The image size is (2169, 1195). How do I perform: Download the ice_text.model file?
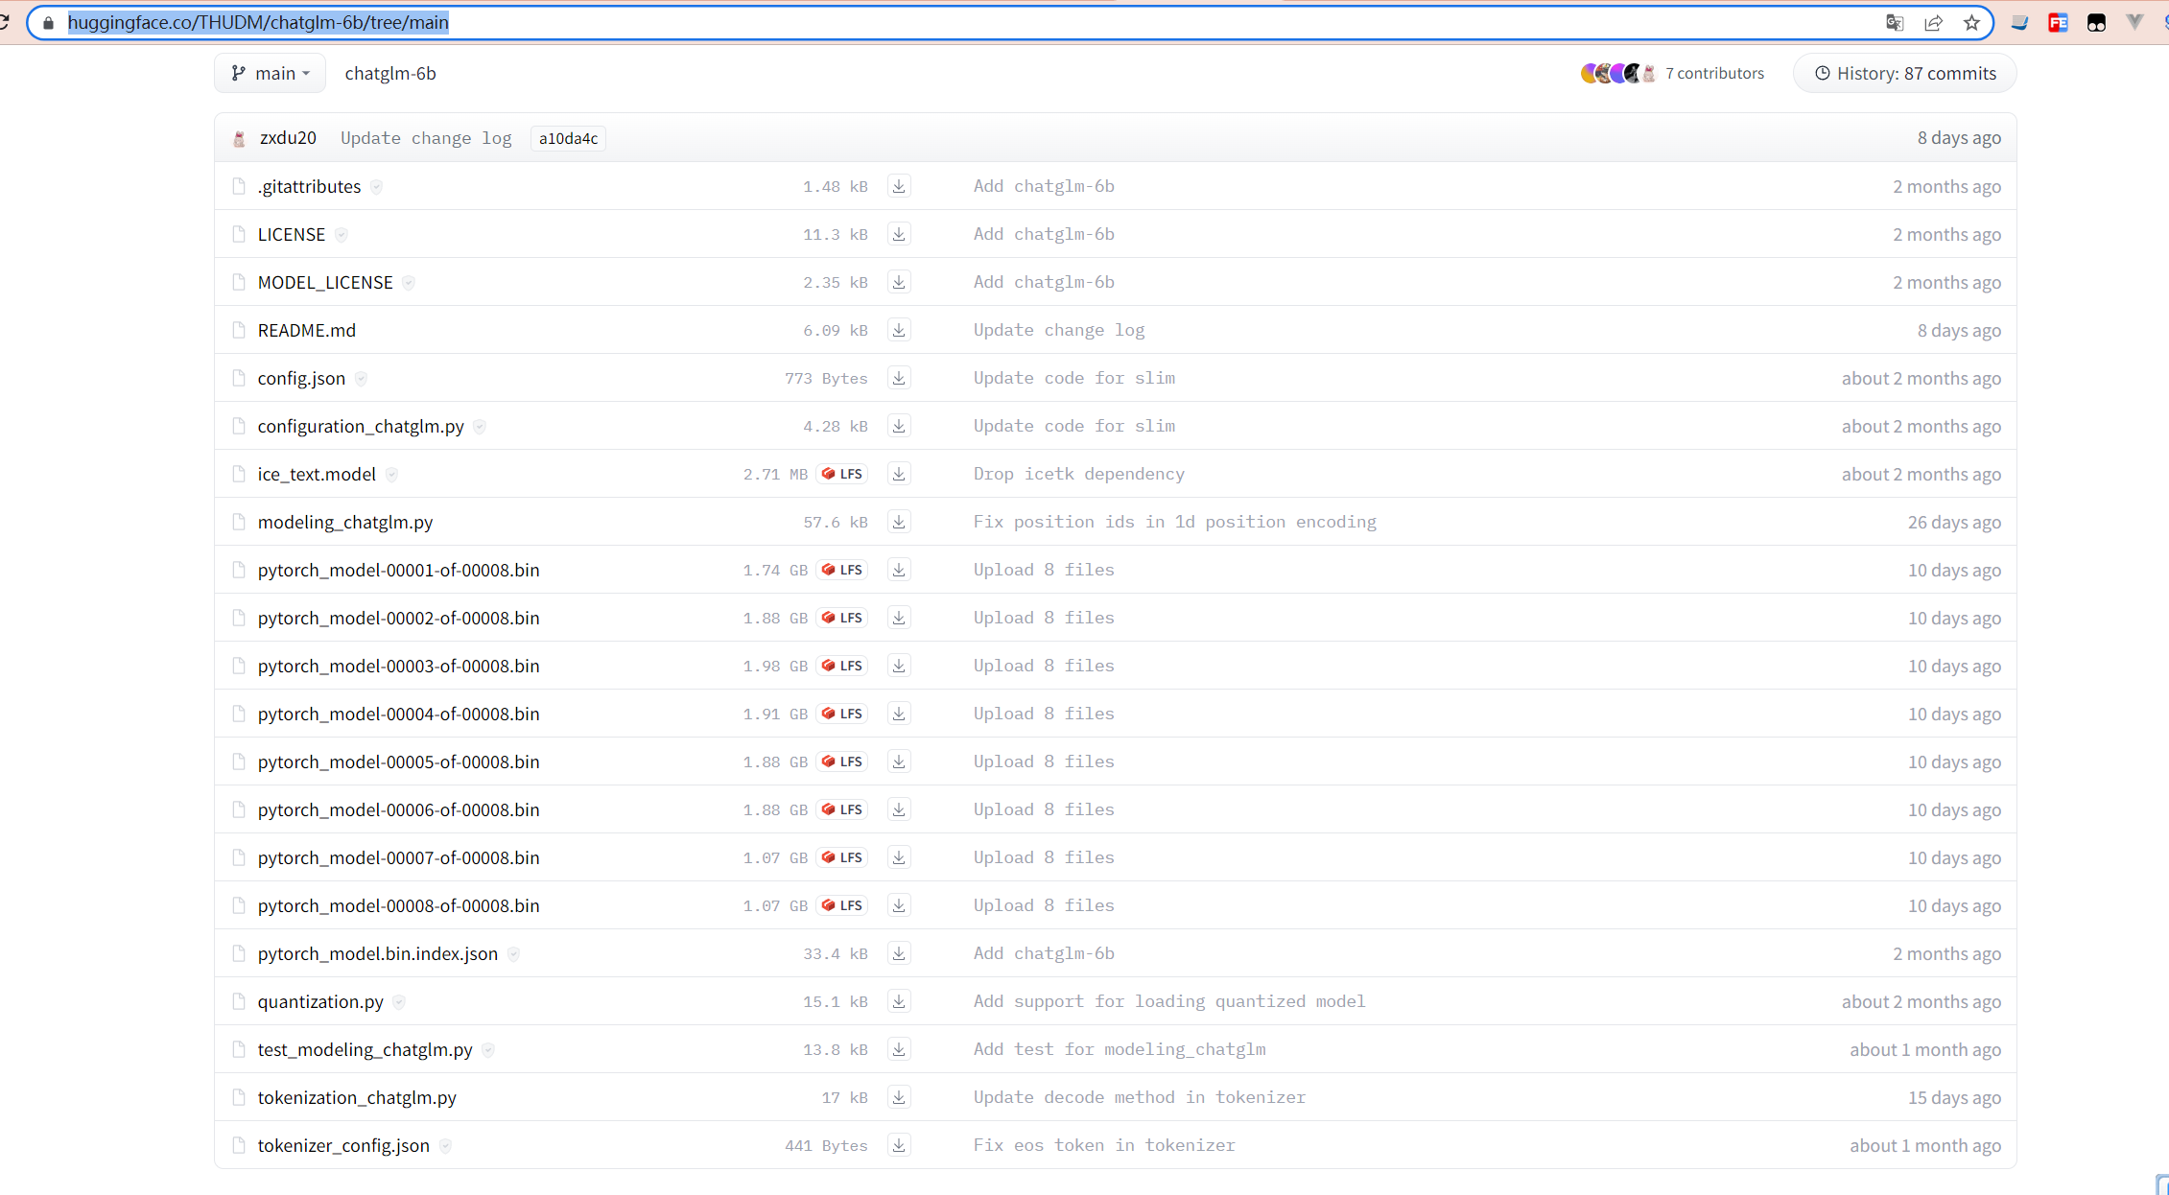[x=898, y=474]
